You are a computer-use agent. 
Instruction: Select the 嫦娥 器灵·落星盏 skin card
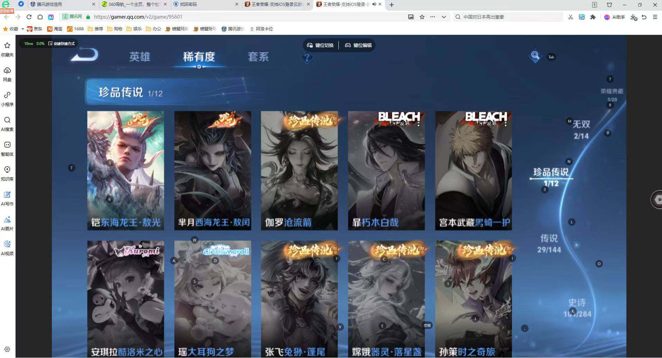[x=386, y=299]
